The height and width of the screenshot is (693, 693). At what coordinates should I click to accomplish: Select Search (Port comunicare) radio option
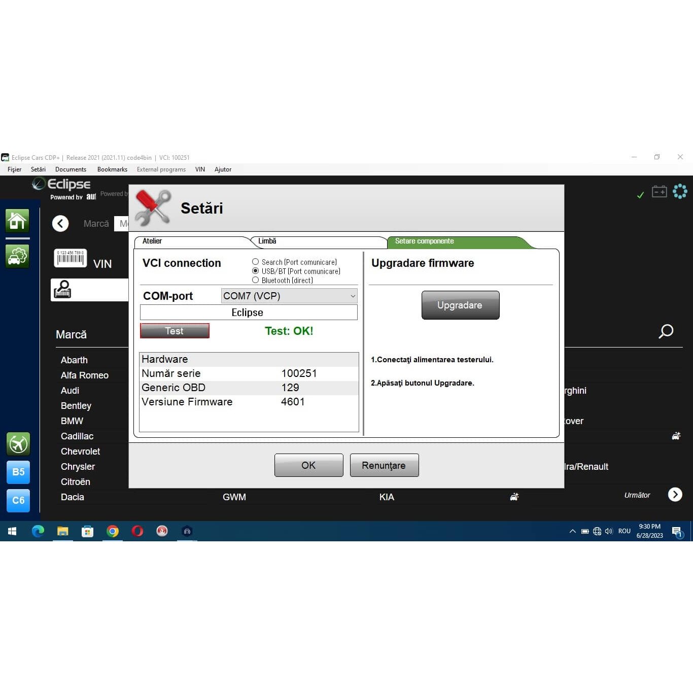pyautogui.click(x=256, y=262)
